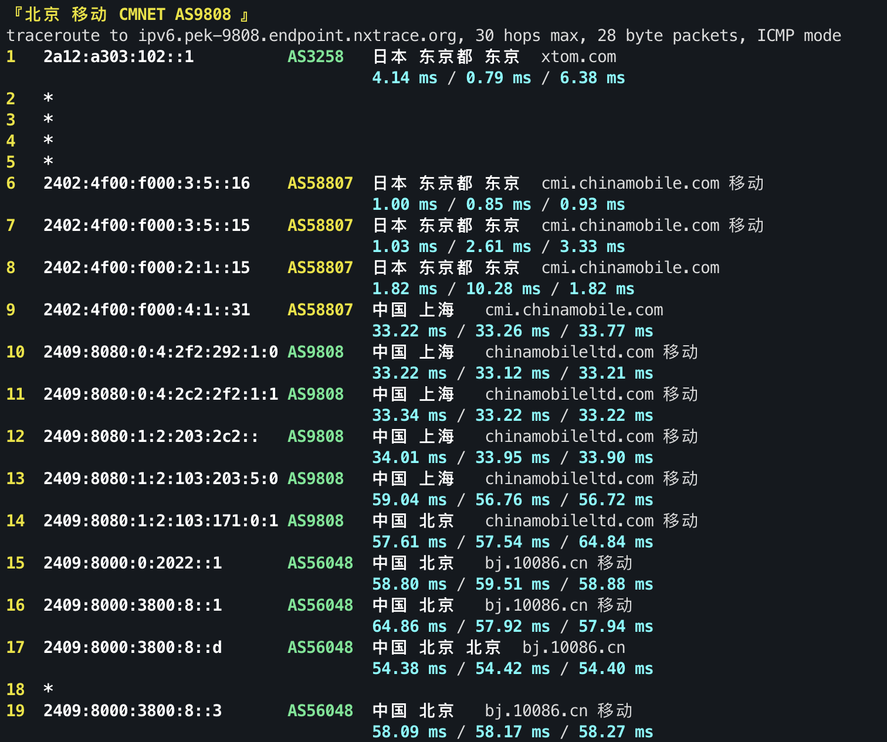887x742 pixels.
Task: Select the traceroute hostname ipv6.pek-9808.endpoint.nxtrace.org
Action: click(297, 36)
